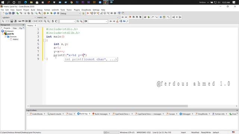Cut selection with the scissors icon

click(25, 13)
